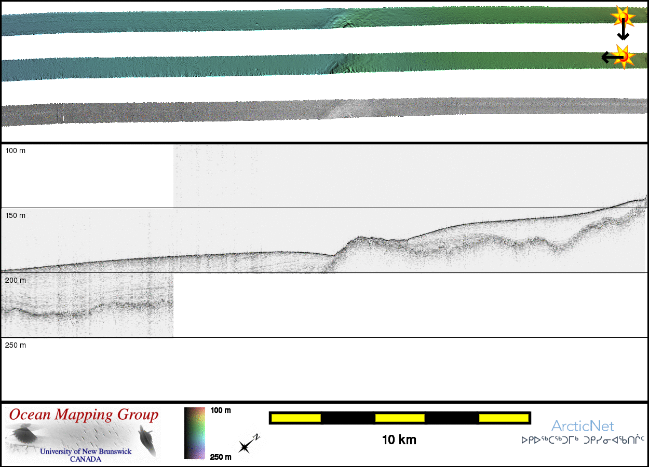Click the black downward arrow below the top sun
The width and height of the screenshot is (649, 467).
623,33
